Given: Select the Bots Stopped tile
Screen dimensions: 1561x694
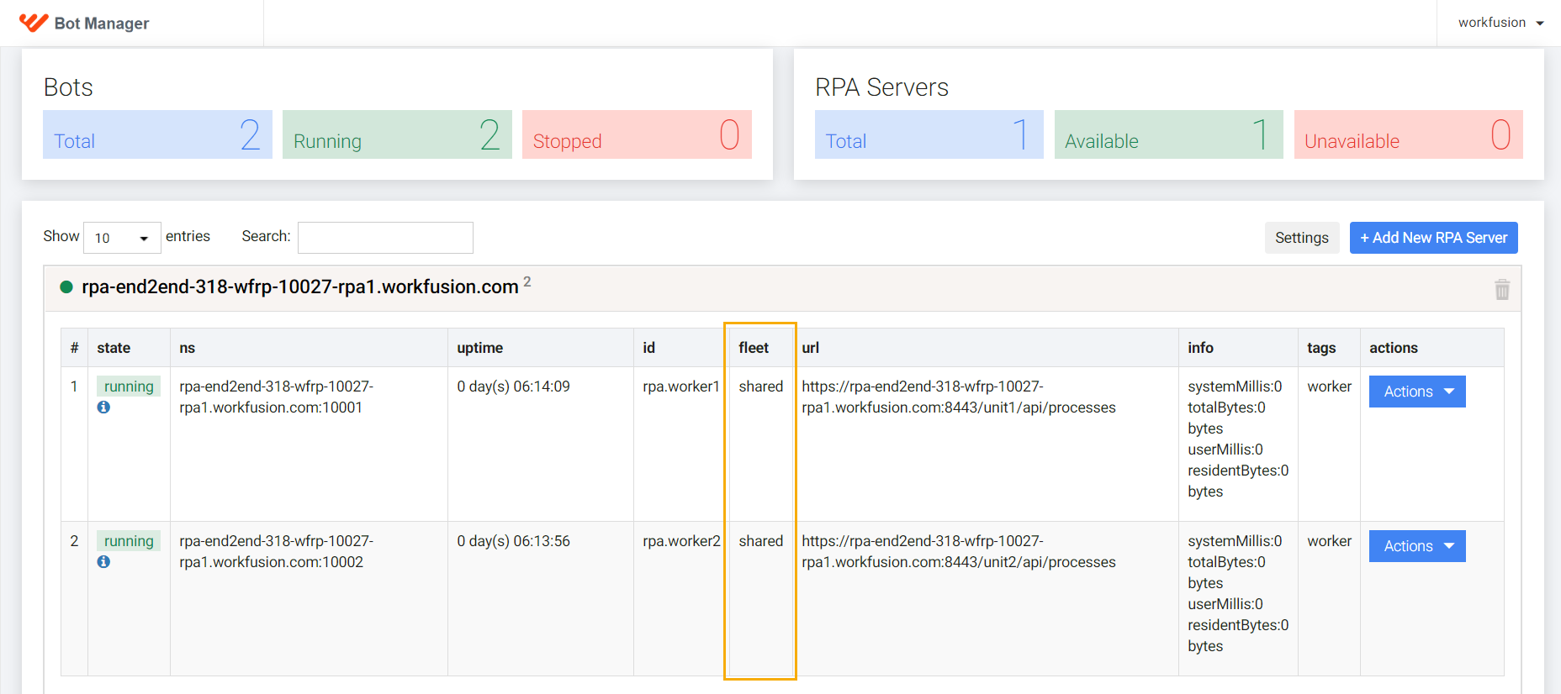Looking at the screenshot, I should (x=637, y=134).
